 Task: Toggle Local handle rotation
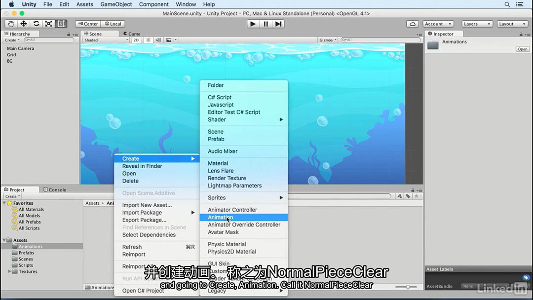pyautogui.click(x=113, y=24)
